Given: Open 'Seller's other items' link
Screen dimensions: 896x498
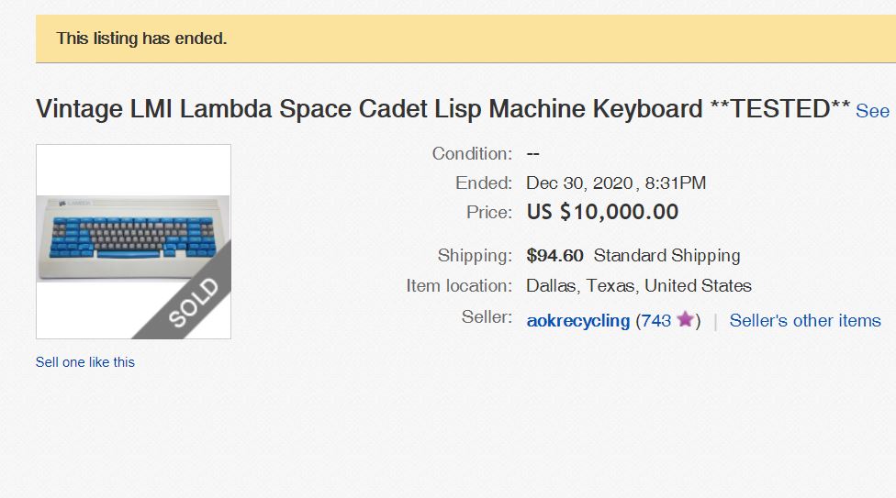Looking at the screenshot, I should 805,321.
